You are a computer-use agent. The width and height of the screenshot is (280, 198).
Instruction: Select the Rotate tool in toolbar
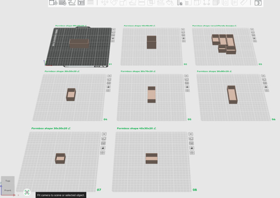(114, 2)
